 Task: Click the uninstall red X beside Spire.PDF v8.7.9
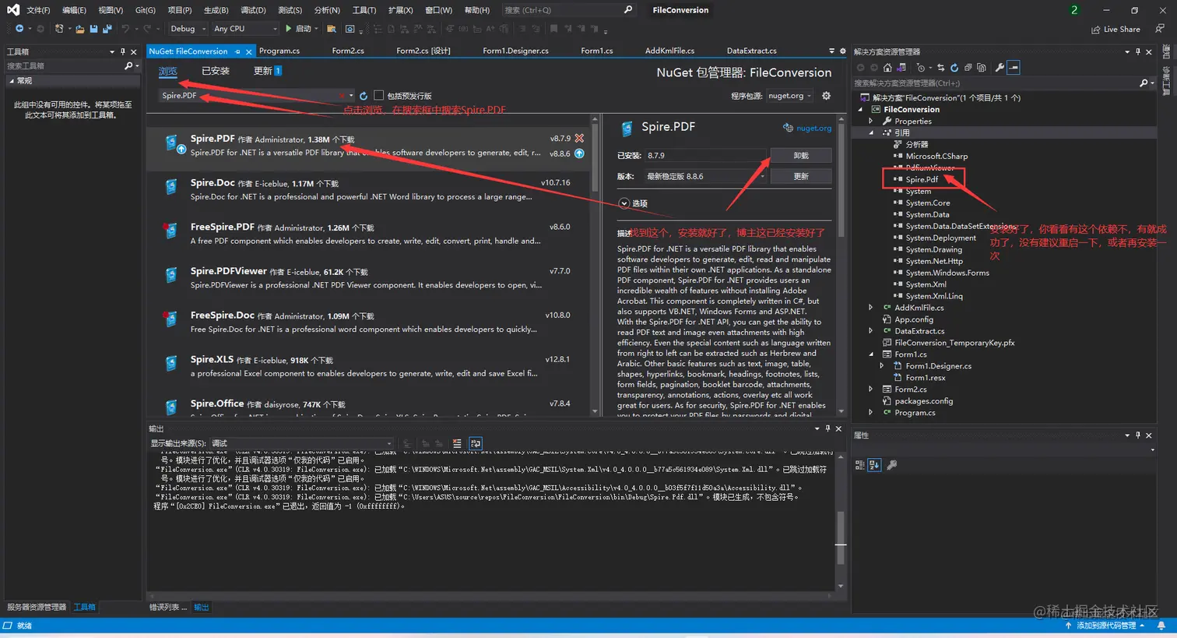[x=579, y=139]
